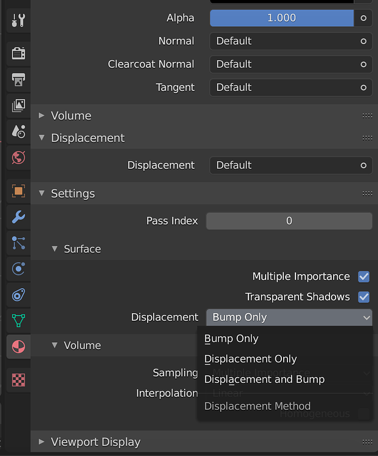Open the World properties tab
This screenshot has width=378, height=456.
(x=18, y=157)
